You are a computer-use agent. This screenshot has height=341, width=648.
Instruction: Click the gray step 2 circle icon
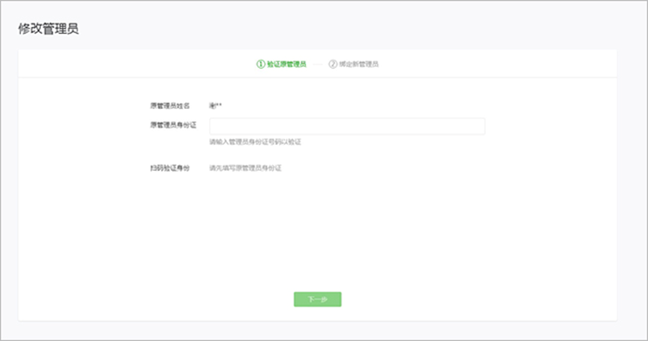[332, 64]
